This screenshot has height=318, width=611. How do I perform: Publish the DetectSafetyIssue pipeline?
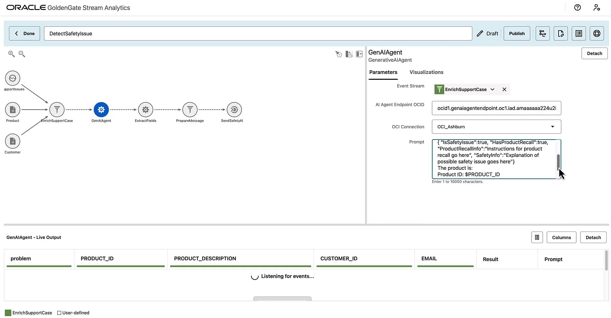(517, 33)
